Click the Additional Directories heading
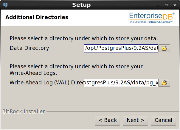The width and height of the screenshot is (180, 130). [37, 17]
